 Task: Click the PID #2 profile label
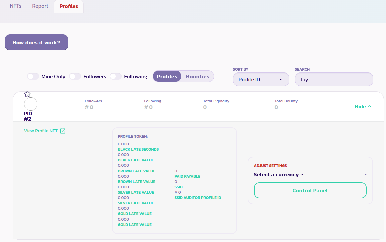pos(28,116)
